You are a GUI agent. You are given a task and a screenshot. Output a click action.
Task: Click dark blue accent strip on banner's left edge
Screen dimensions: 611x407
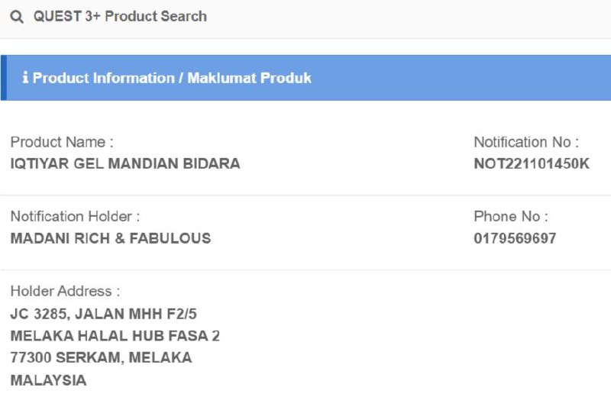(4, 78)
